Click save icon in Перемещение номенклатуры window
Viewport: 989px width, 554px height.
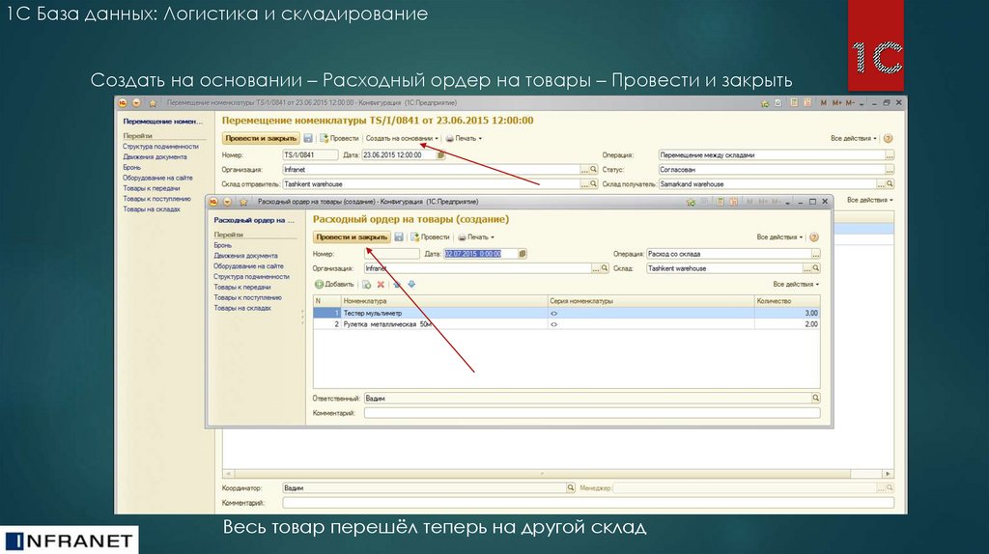pos(308,138)
